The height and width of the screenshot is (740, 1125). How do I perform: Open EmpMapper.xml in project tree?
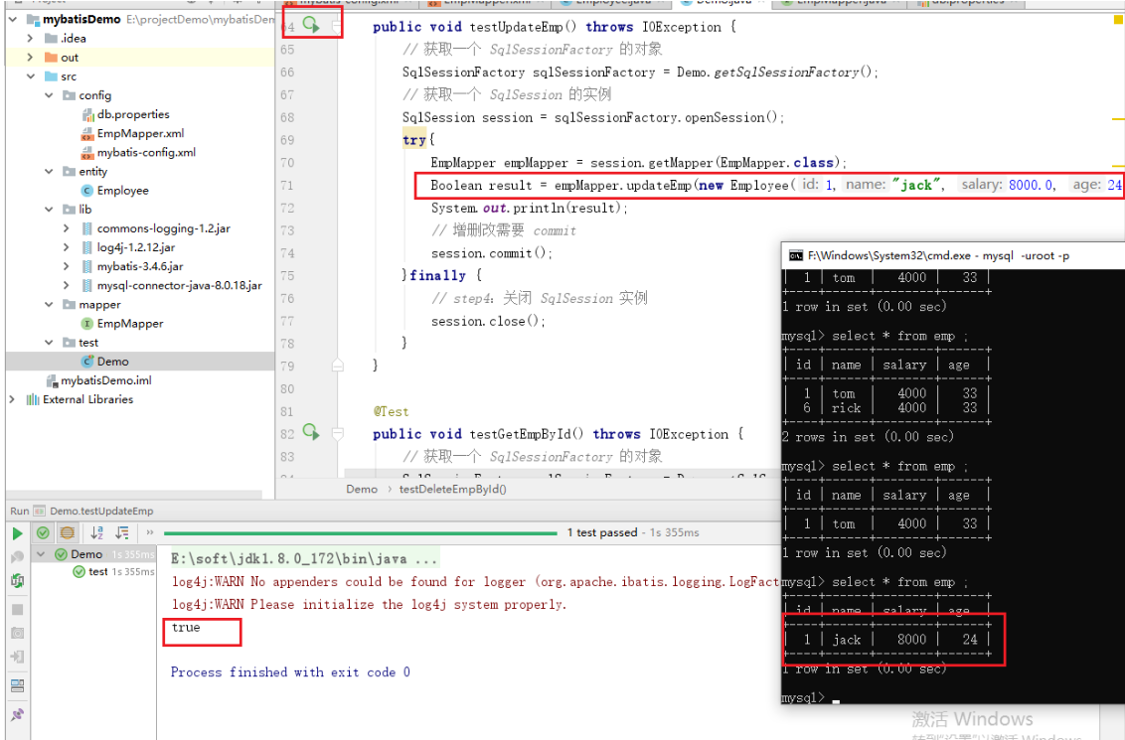141,133
